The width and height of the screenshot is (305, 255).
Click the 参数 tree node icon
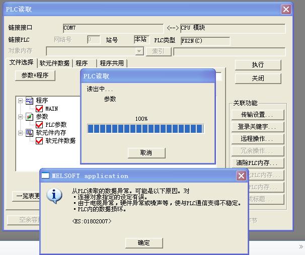pyautogui.click(x=29, y=117)
